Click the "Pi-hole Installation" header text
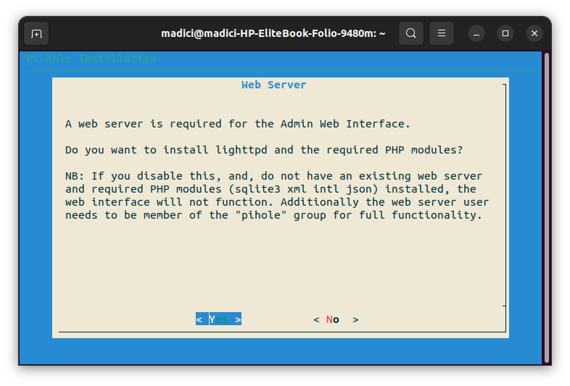This screenshot has width=570, height=386. tap(91, 59)
